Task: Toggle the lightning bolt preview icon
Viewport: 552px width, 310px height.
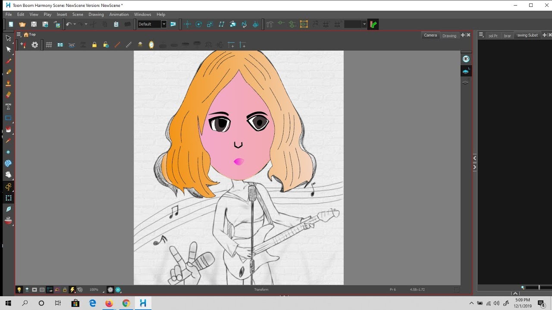Action: (x=72, y=290)
